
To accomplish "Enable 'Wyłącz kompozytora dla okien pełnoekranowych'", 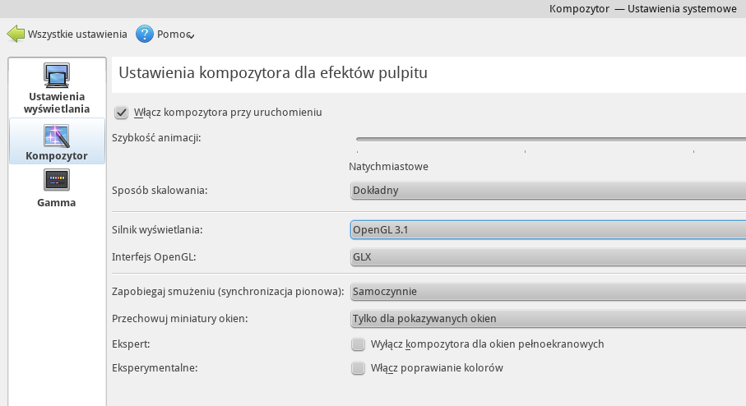I will tap(358, 344).
